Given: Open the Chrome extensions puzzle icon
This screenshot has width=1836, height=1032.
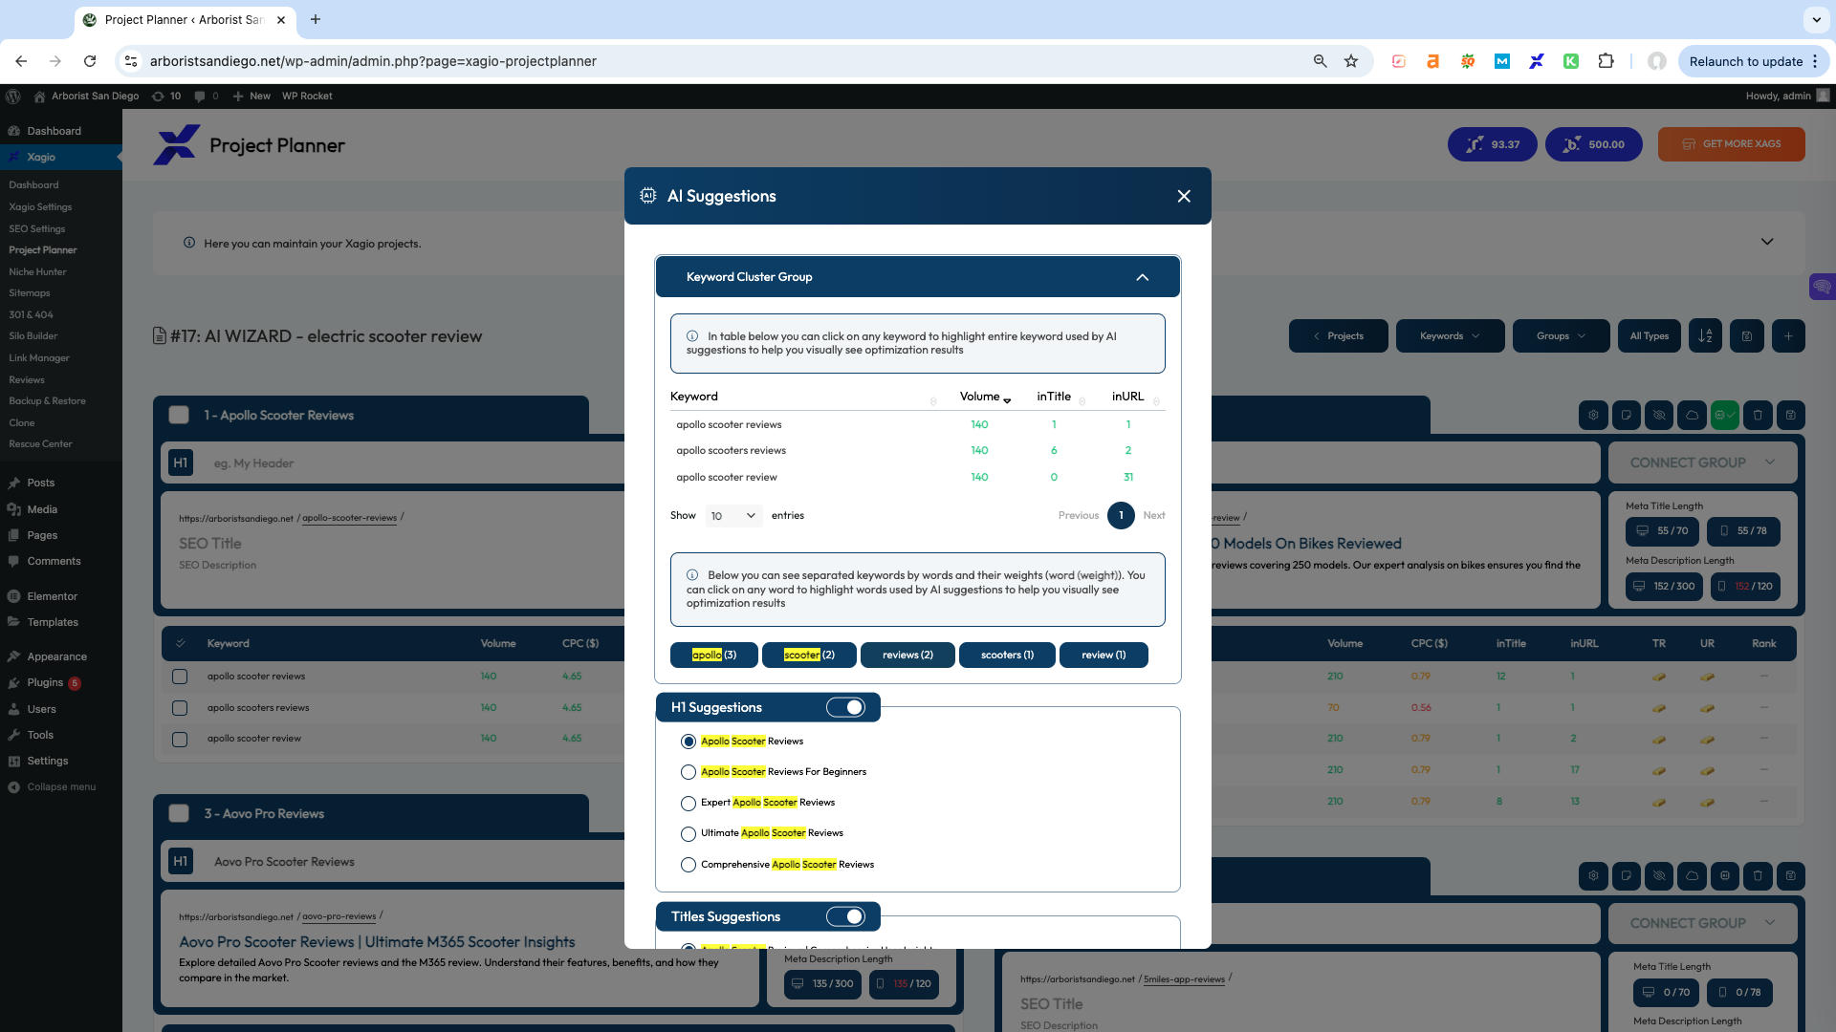Looking at the screenshot, I should 1606,61.
